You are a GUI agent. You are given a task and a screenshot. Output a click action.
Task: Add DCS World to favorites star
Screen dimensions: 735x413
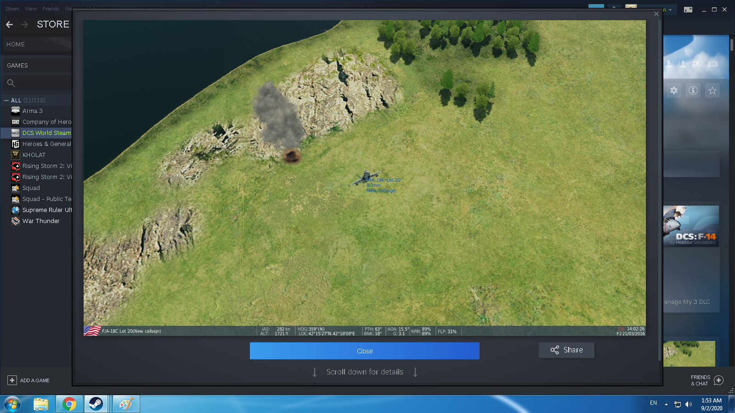[x=712, y=90]
